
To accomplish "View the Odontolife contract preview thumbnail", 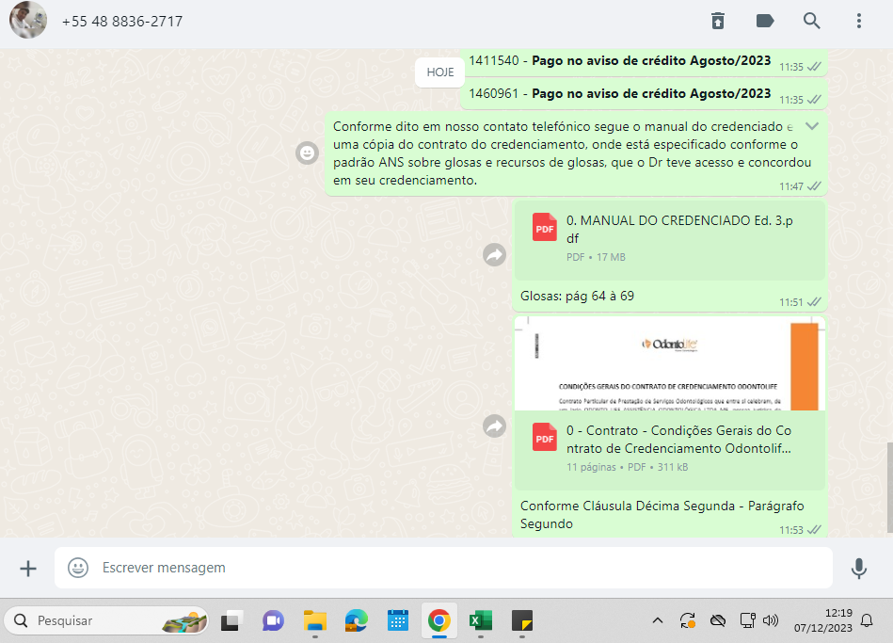I will pyautogui.click(x=669, y=363).
